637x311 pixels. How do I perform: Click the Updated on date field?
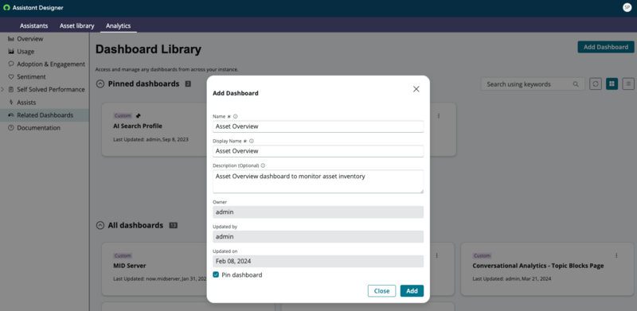318,261
